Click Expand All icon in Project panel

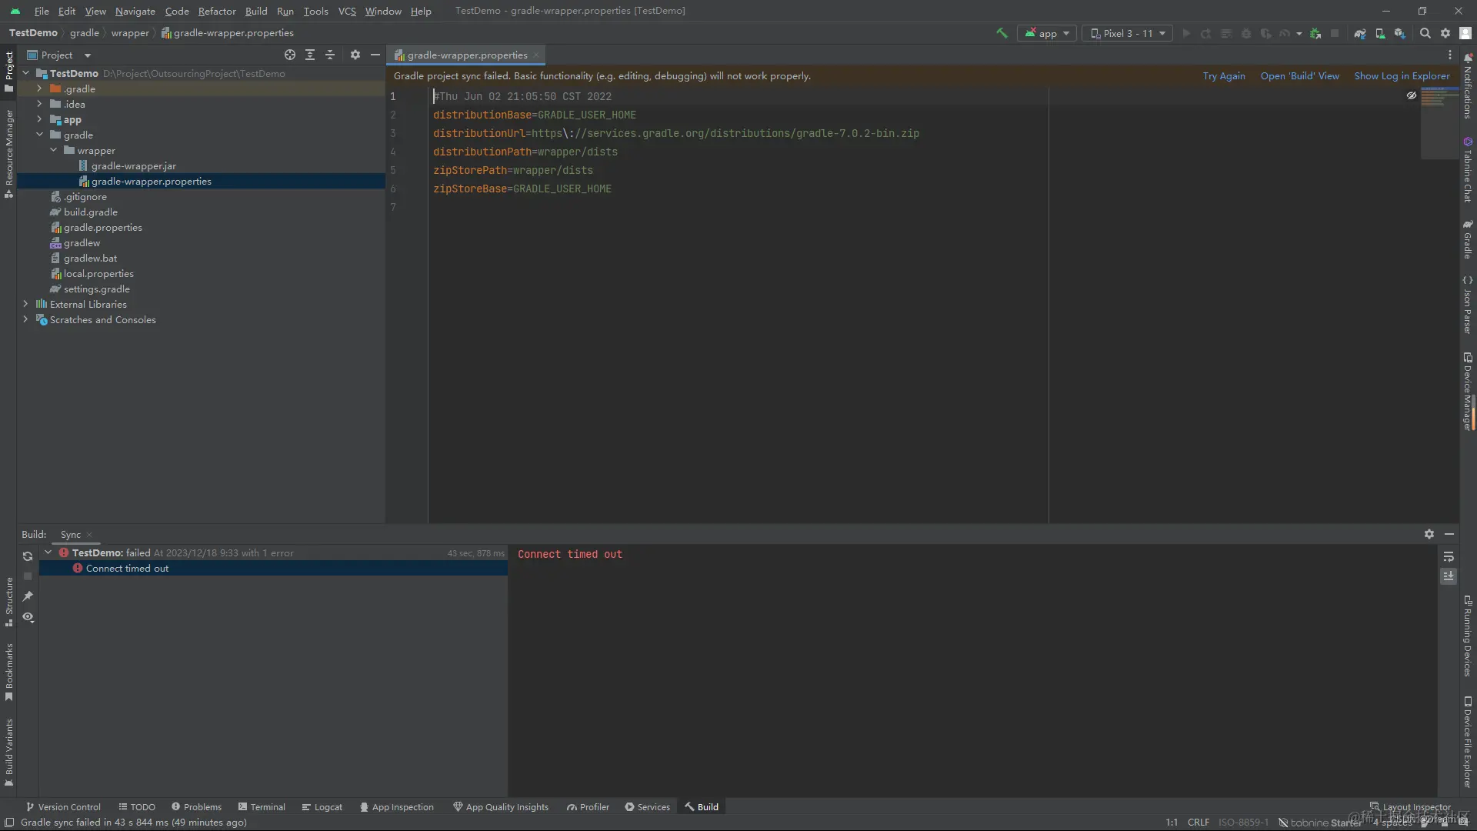[310, 55]
